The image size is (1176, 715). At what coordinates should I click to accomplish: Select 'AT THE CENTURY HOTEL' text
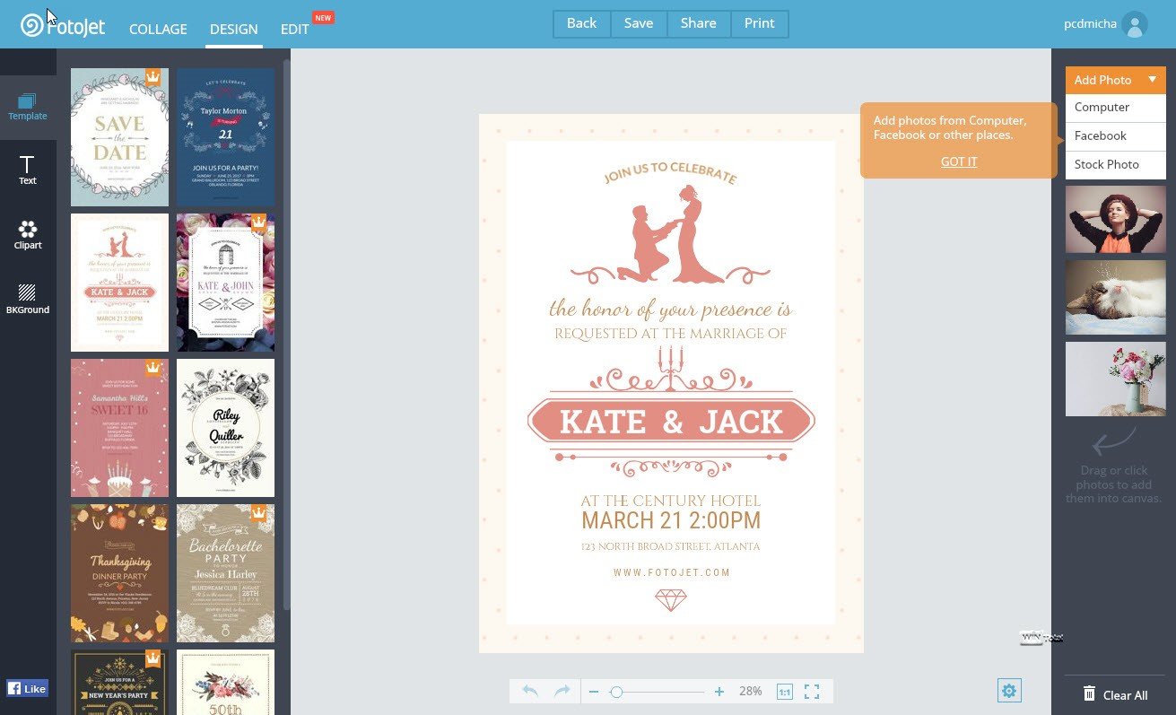[x=670, y=501]
